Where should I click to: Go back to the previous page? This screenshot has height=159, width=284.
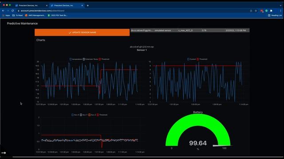[3, 11]
